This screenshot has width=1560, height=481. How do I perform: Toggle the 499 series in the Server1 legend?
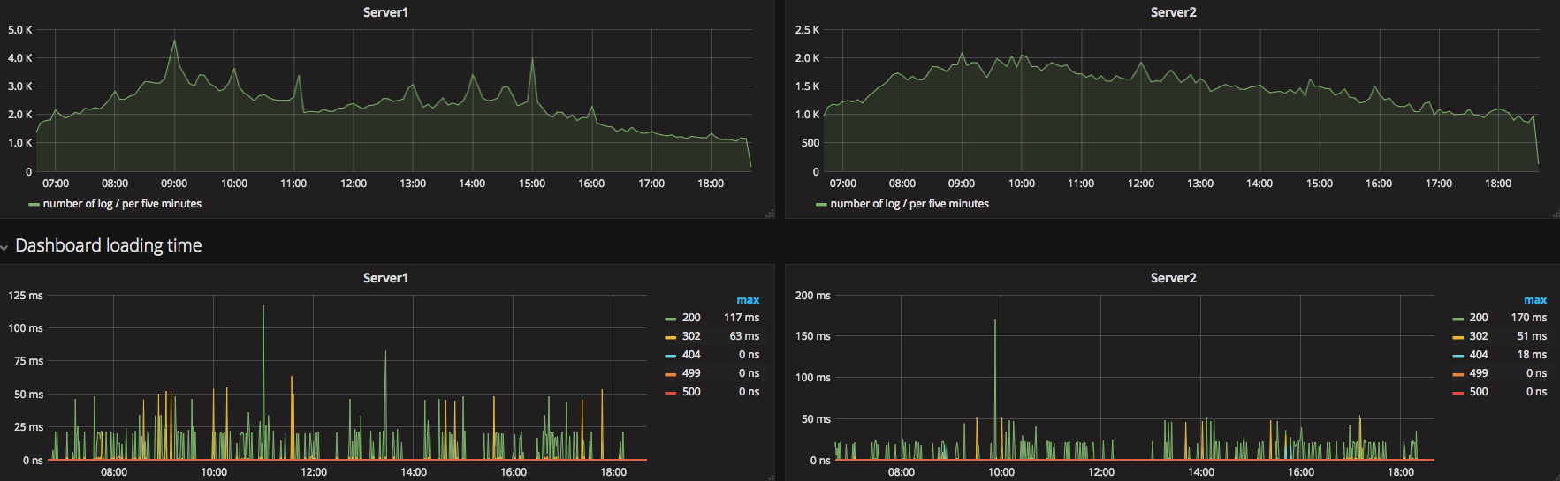[691, 373]
